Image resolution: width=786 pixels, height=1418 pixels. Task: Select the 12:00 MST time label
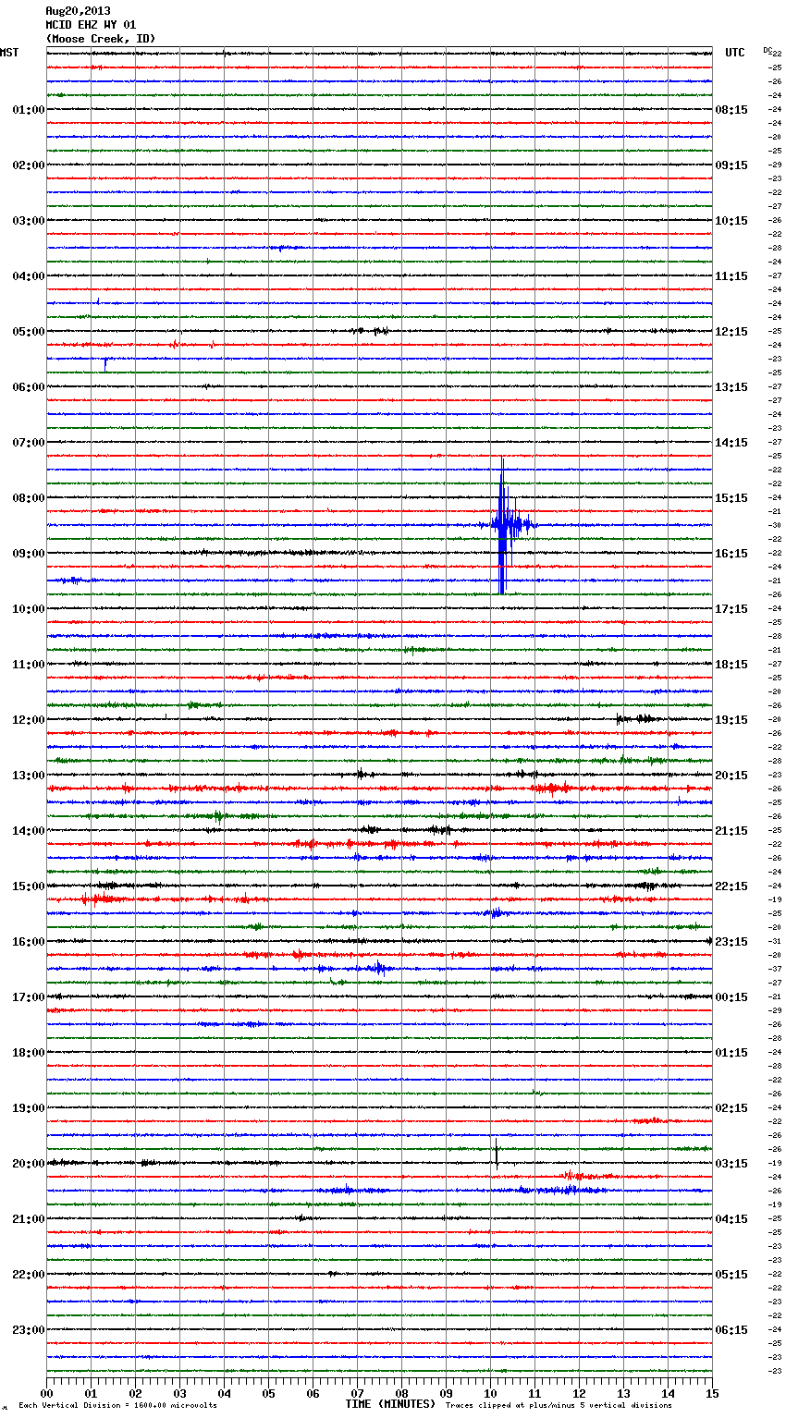coord(29,720)
